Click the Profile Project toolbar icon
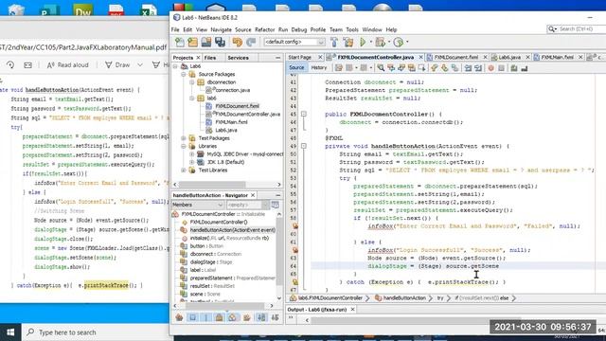The width and height of the screenshot is (606, 341). (398, 42)
